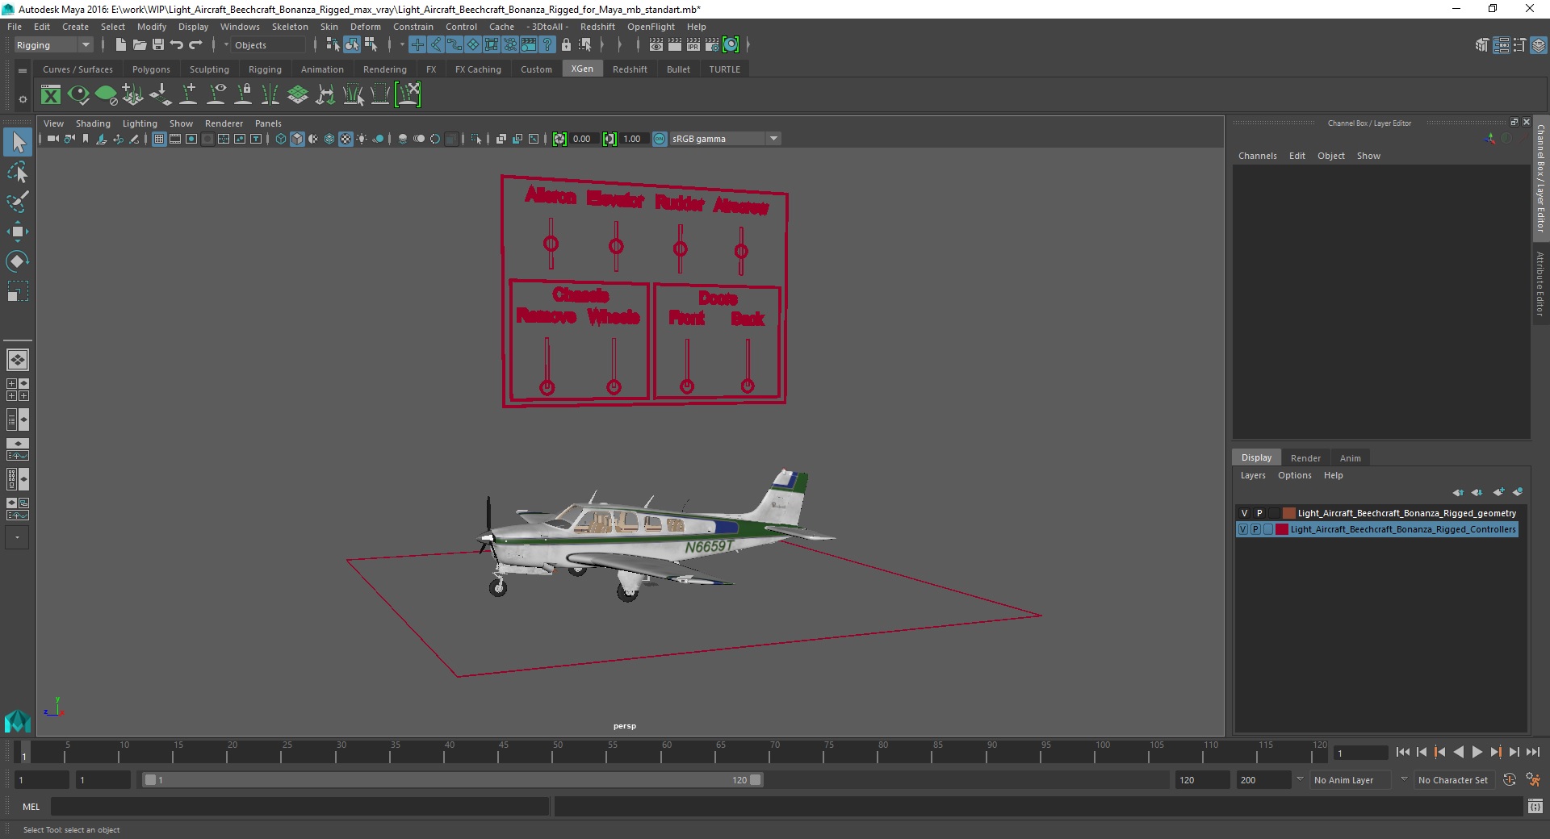
Task: Switch to the Animation shelf tab
Action: point(322,69)
